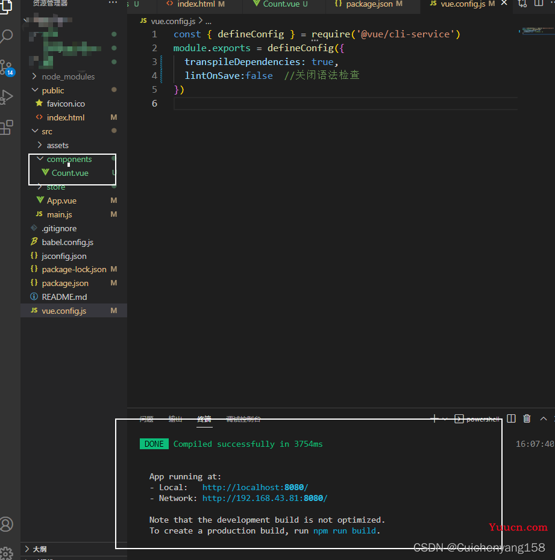Open favicon.ico in the explorer

coord(74,104)
